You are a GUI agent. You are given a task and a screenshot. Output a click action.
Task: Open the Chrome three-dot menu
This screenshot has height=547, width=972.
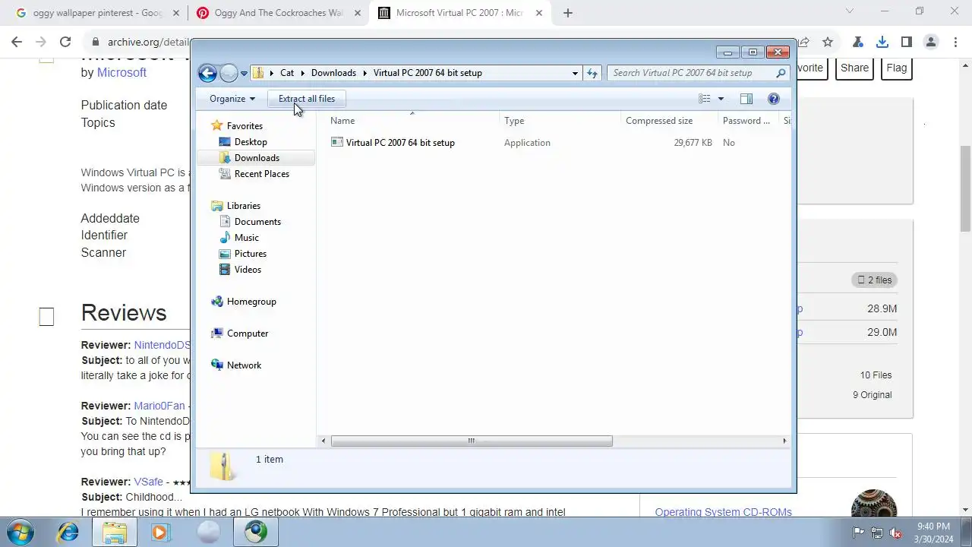tap(955, 43)
